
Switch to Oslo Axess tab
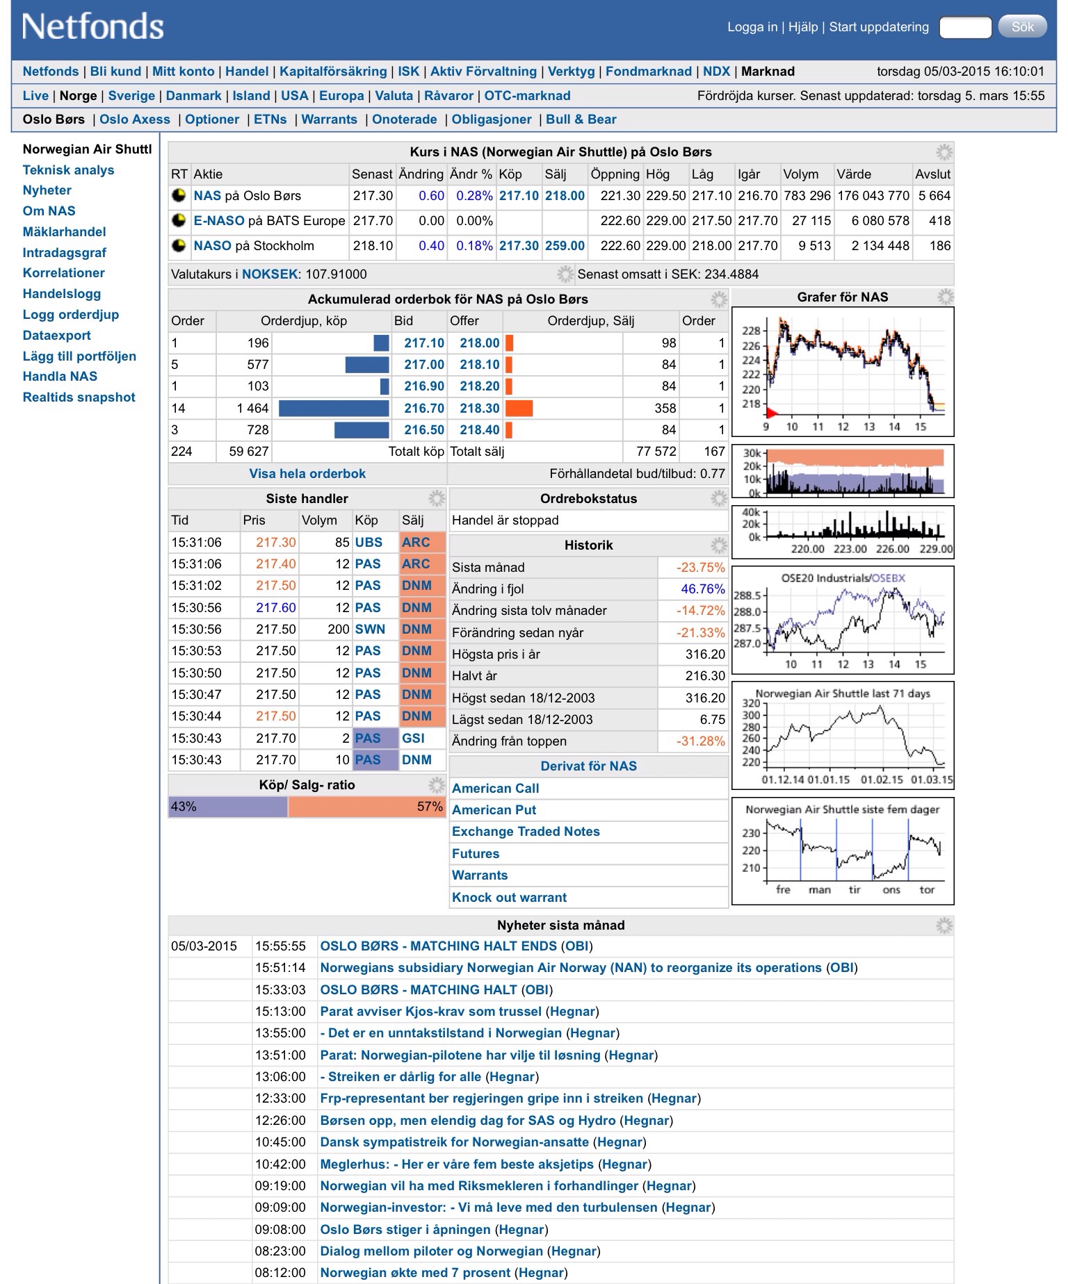tap(134, 120)
